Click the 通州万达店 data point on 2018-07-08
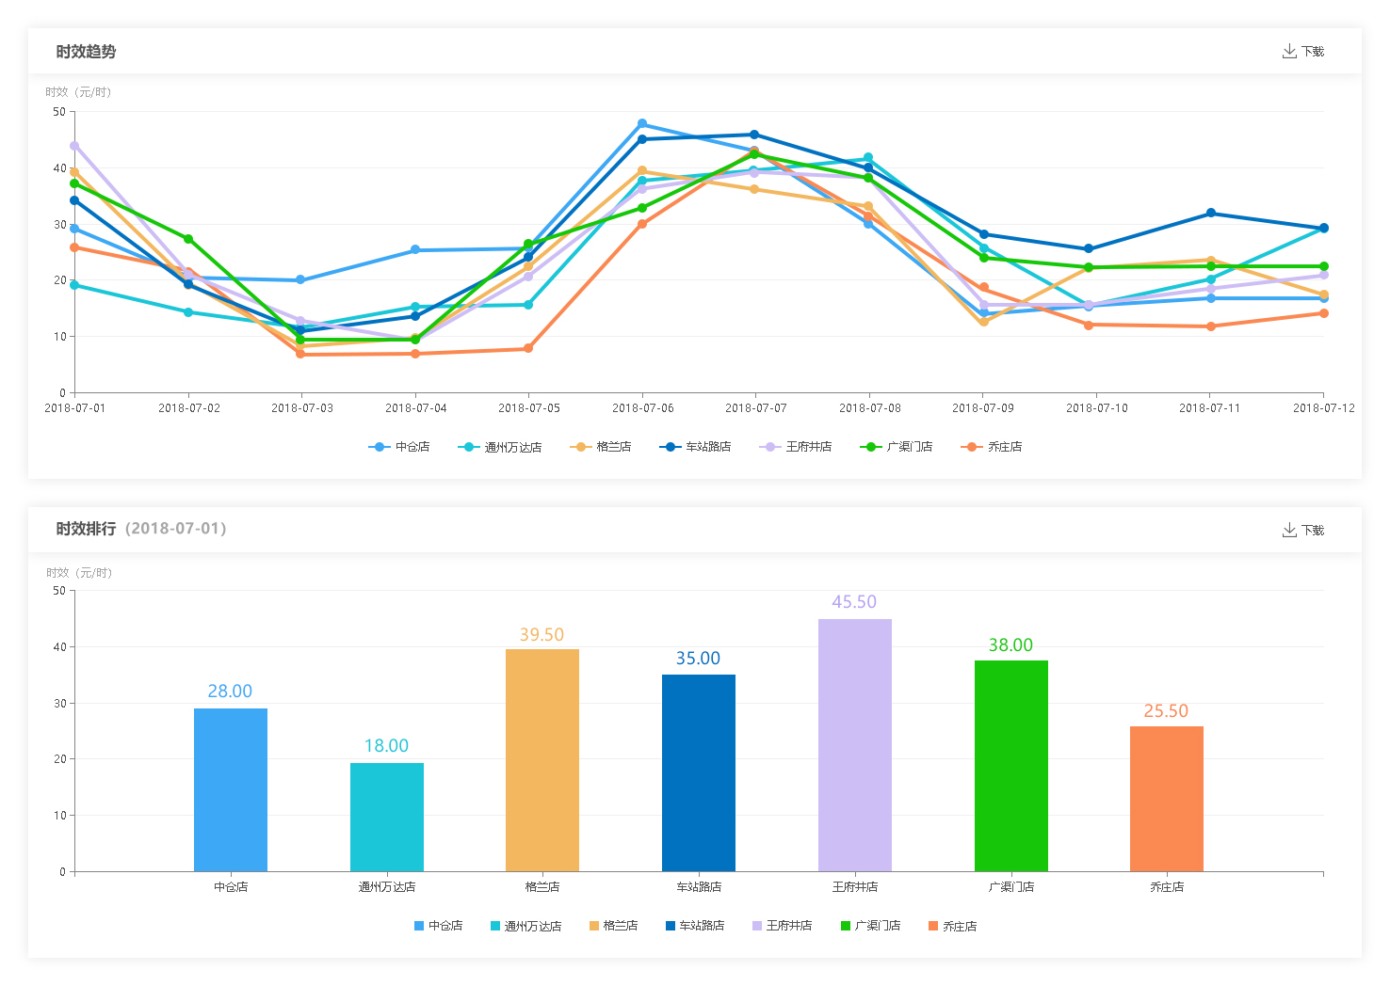The image size is (1390, 986). (868, 158)
